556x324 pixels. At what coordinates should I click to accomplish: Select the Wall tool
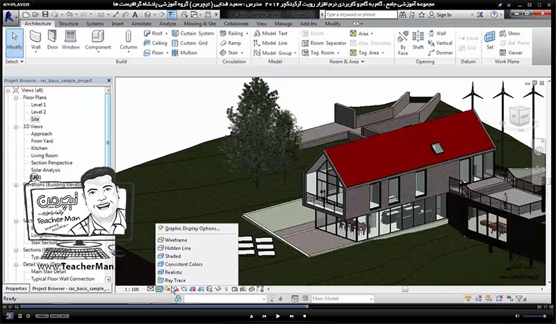[35, 41]
